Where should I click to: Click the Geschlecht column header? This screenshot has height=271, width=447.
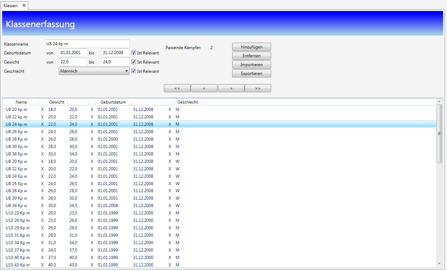[x=188, y=102]
